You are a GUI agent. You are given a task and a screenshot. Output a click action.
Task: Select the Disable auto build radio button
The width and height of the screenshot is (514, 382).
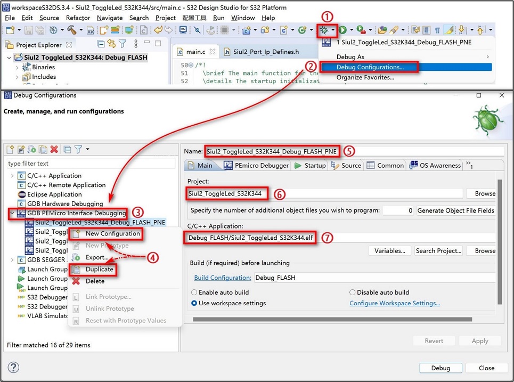click(353, 292)
